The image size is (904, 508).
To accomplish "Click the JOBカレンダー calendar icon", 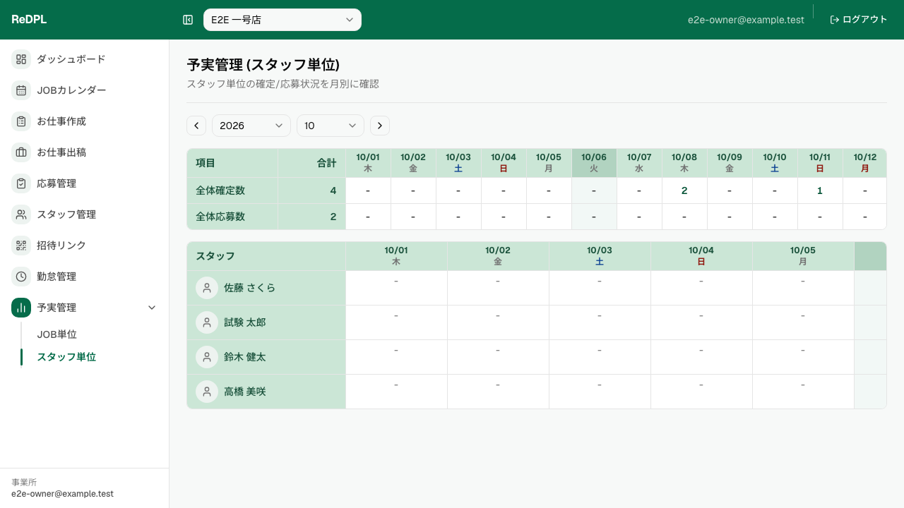I will 21,90.
